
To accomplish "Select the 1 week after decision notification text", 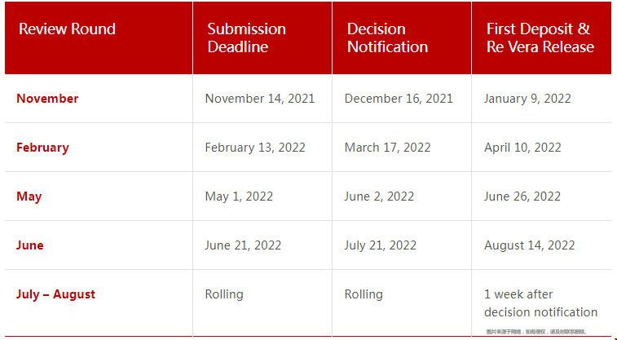I will pos(540,303).
